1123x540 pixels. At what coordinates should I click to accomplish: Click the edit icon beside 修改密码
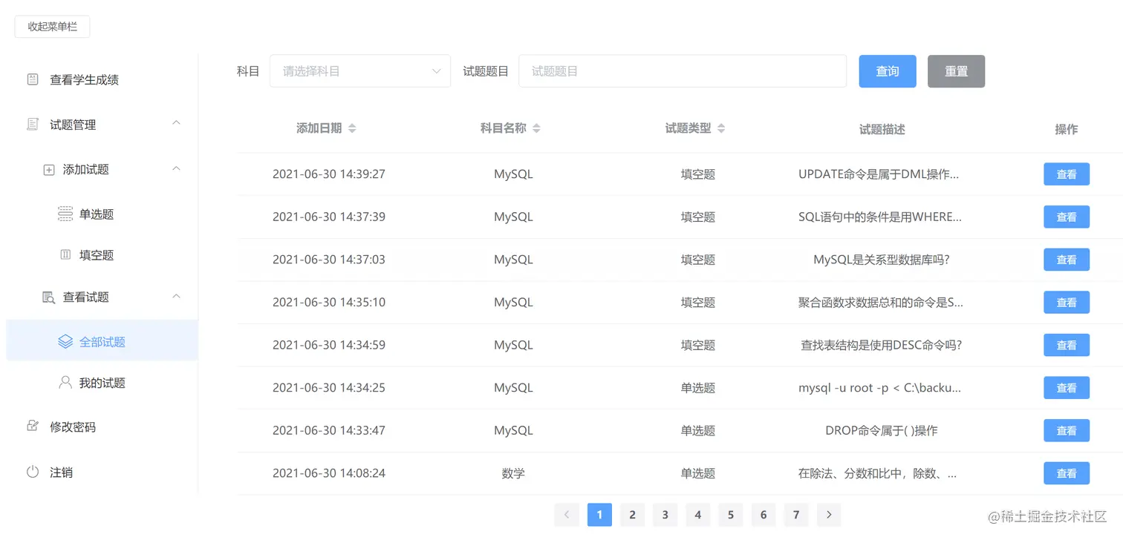(x=33, y=427)
